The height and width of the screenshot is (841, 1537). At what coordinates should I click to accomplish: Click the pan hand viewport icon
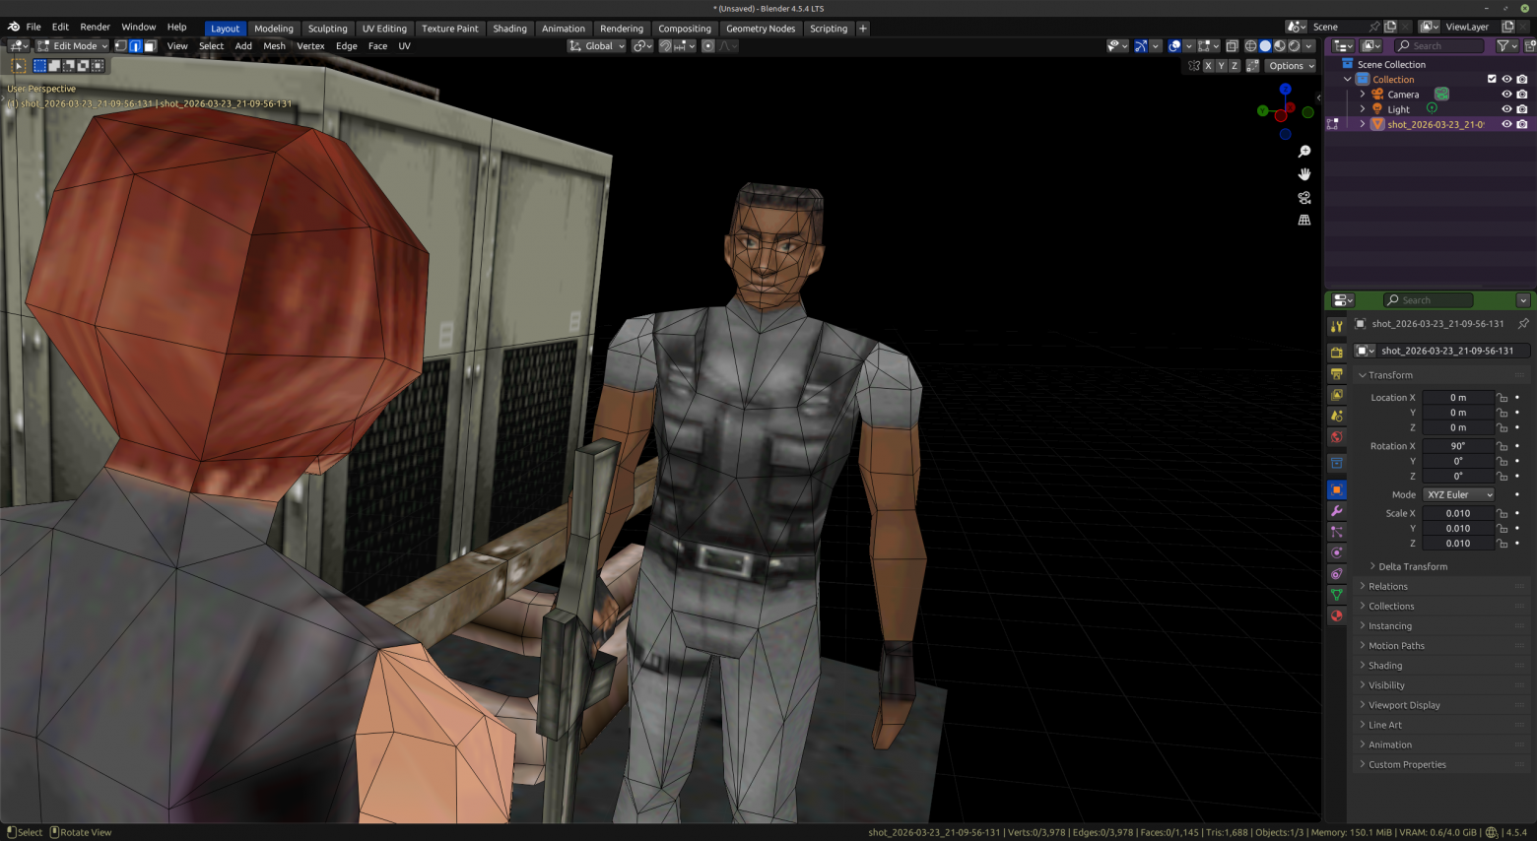(1304, 174)
